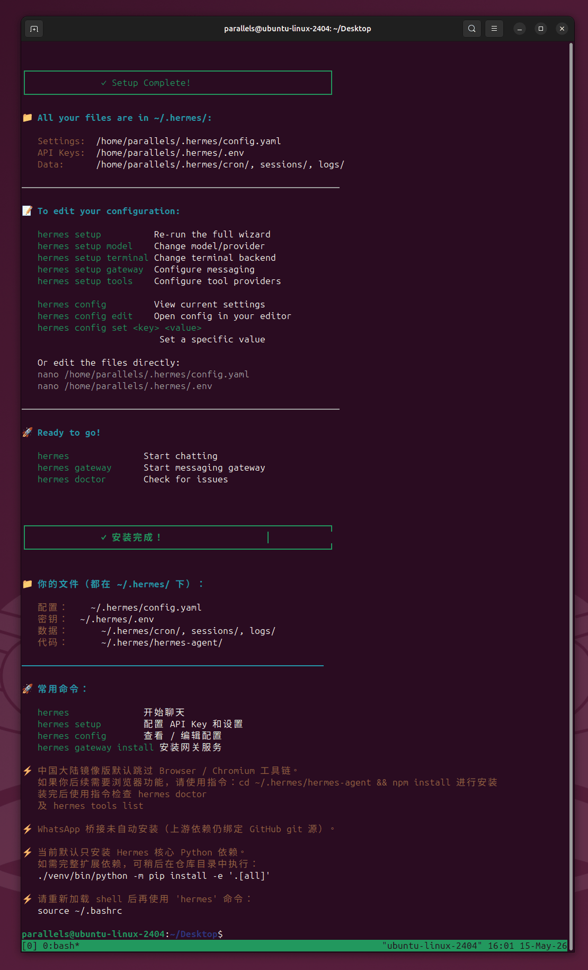588x970 pixels.
Task: Open a new terminal tab
Action: pyautogui.click(x=34, y=29)
